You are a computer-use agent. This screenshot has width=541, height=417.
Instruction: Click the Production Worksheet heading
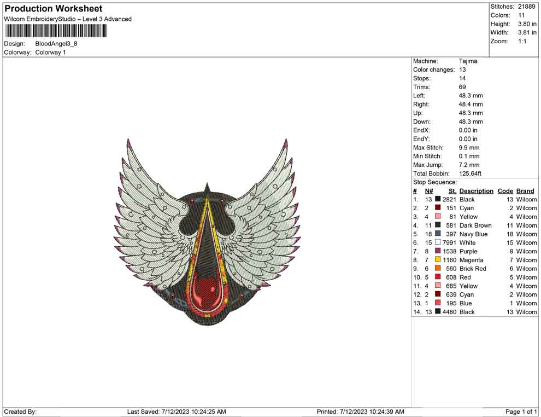point(54,9)
